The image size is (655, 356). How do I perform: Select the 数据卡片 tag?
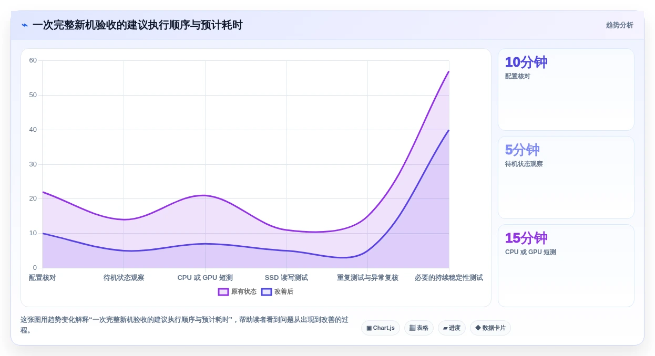(490, 328)
